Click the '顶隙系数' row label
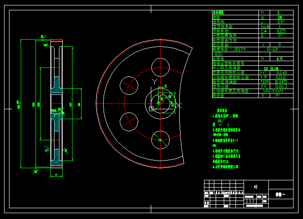This screenshot has height=219, width=303. [x=221, y=31]
